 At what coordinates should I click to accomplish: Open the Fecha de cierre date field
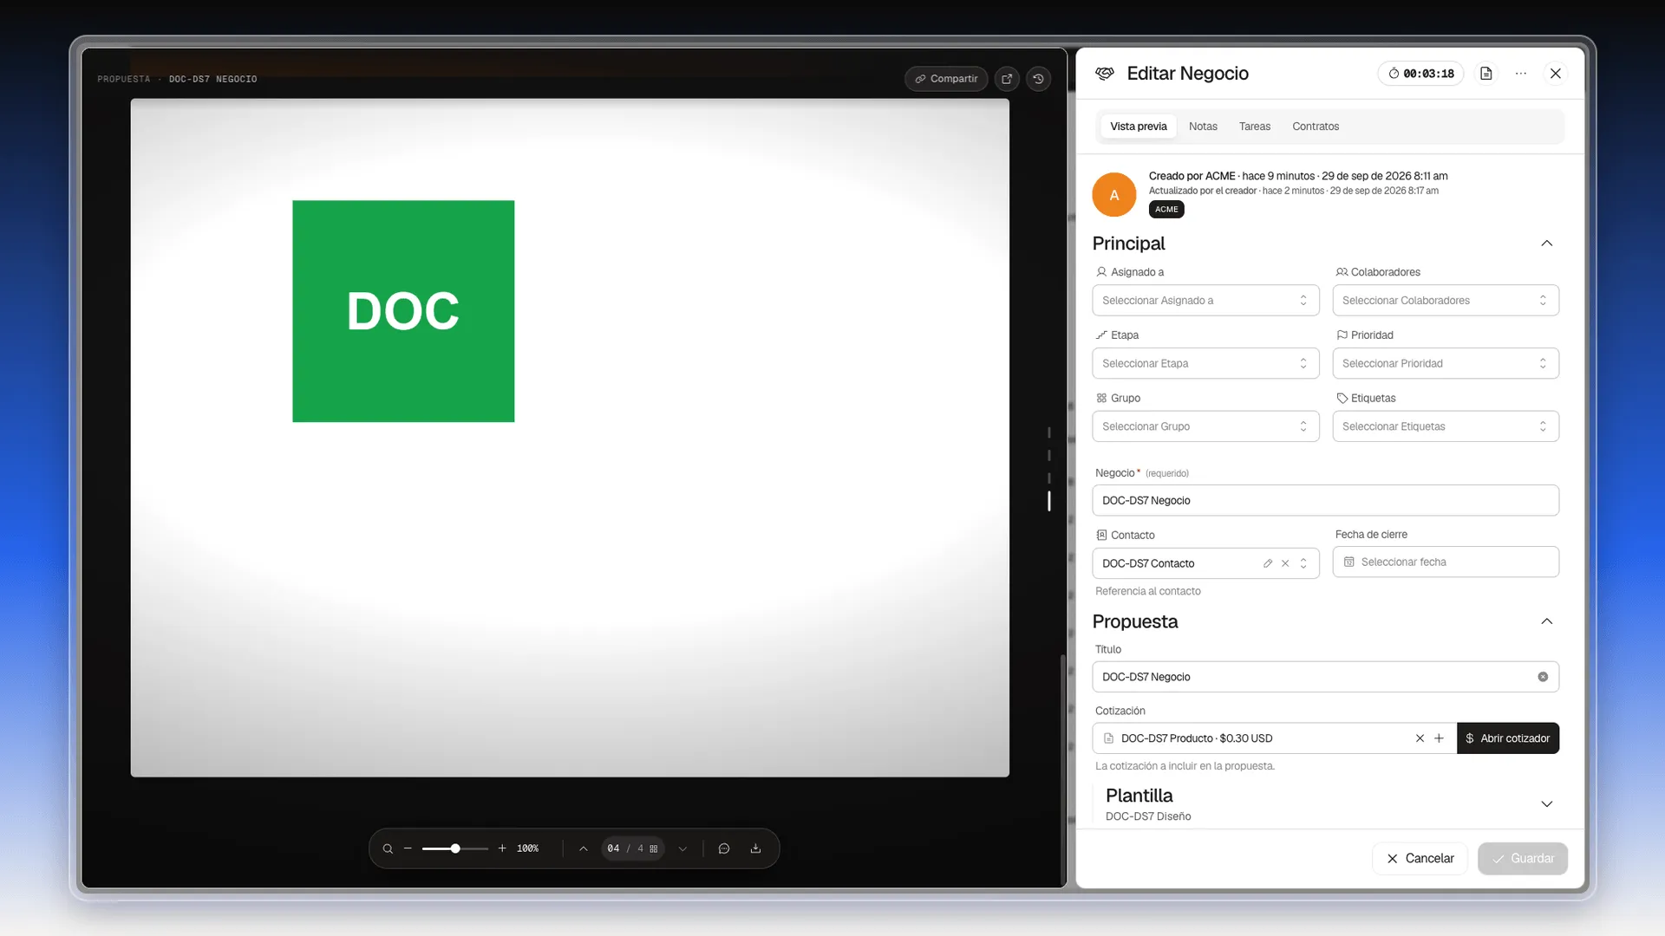[1446, 562]
